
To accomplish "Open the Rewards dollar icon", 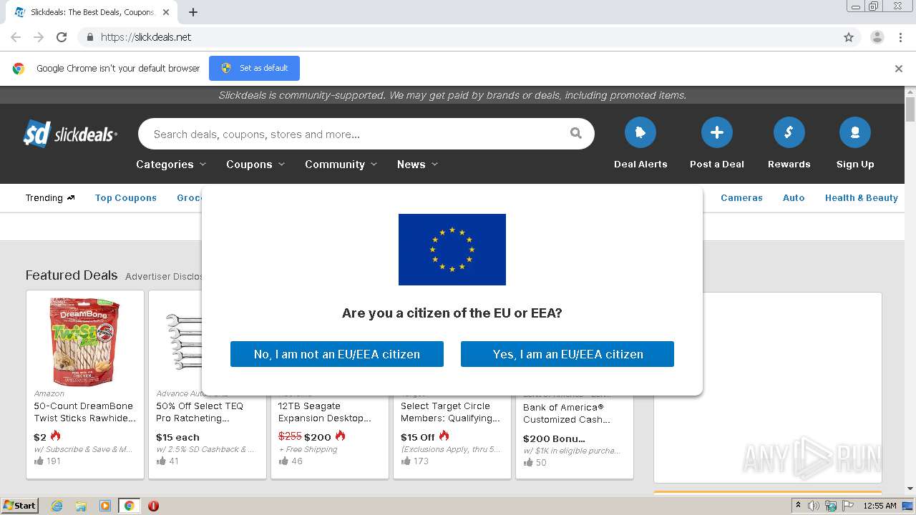I will 789,132.
